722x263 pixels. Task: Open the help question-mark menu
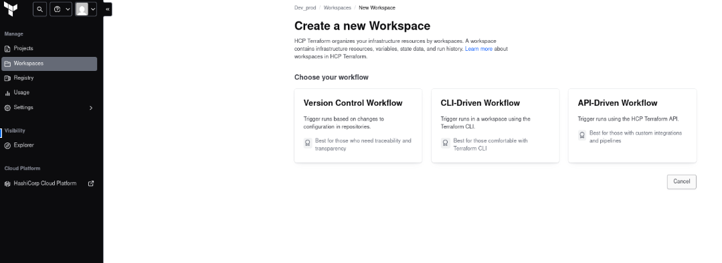point(62,9)
